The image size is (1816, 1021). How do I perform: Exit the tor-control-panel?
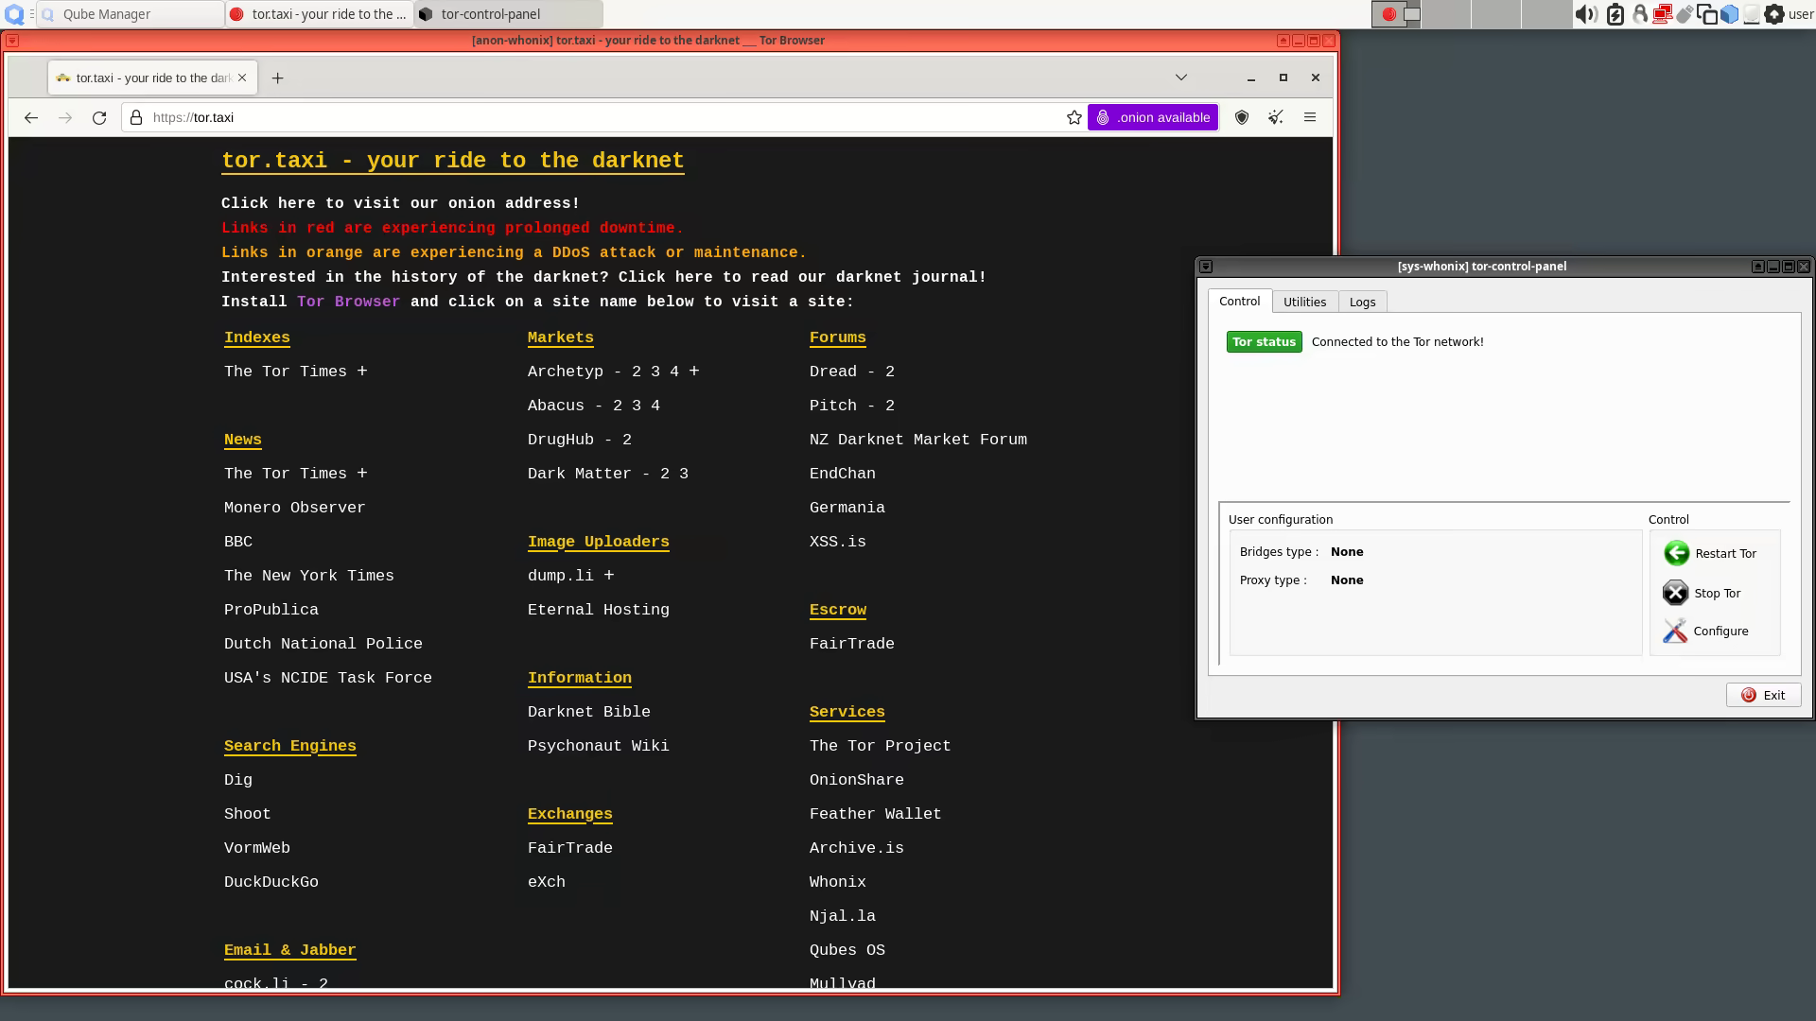click(x=1763, y=695)
